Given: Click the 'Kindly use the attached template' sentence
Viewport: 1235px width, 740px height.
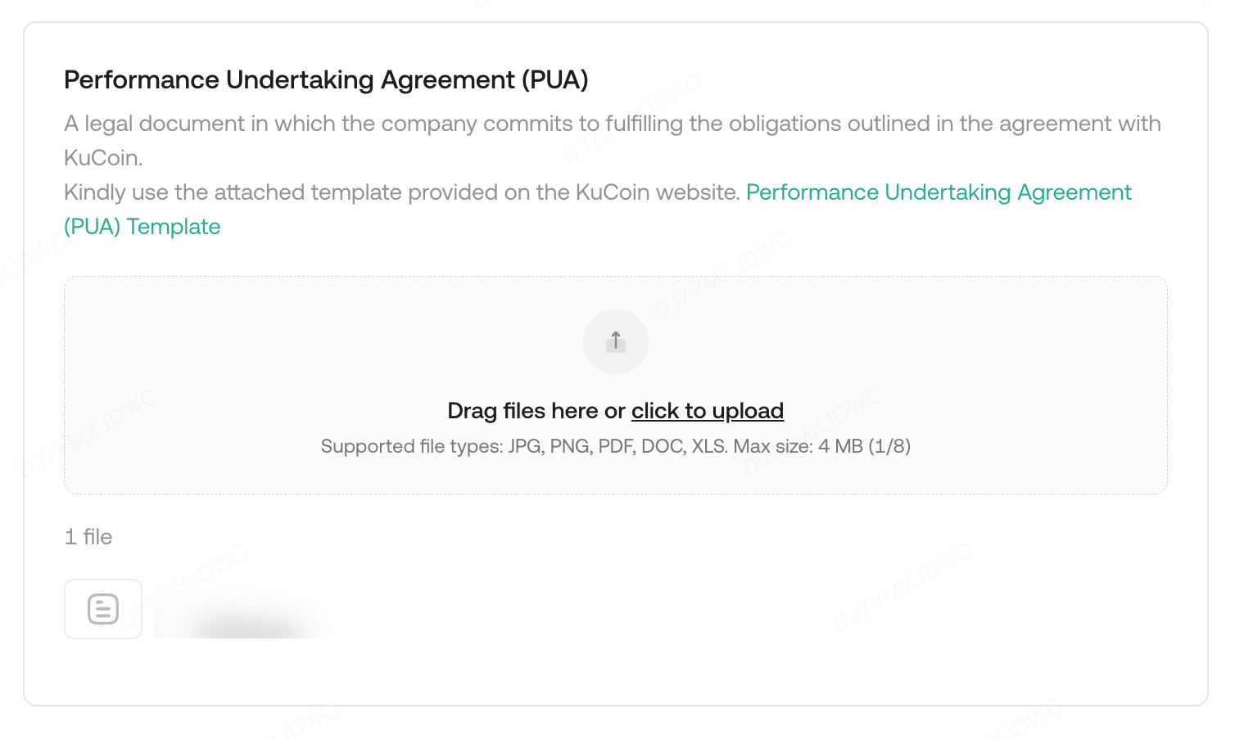Looking at the screenshot, I should [x=401, y=192].
